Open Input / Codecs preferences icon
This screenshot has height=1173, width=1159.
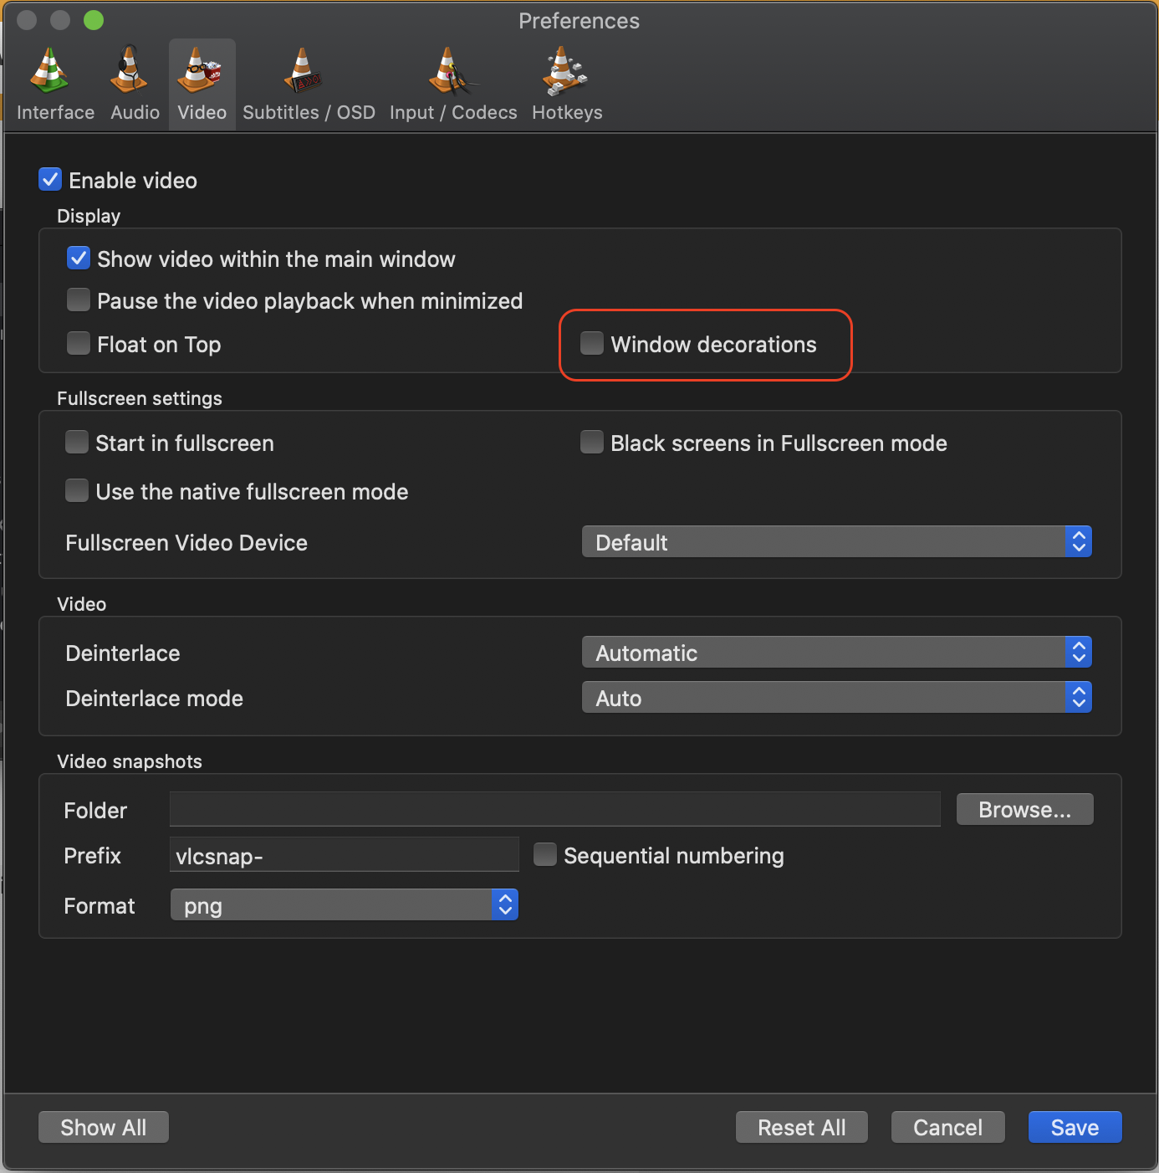[x=452, y=70]
